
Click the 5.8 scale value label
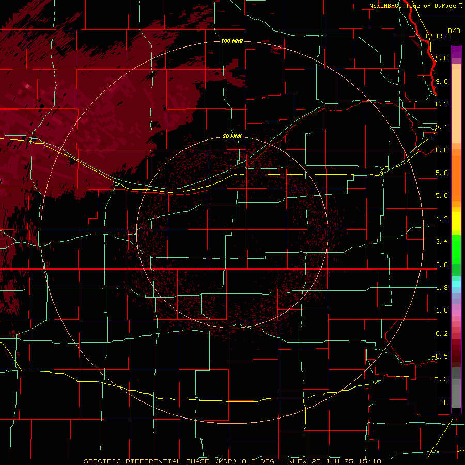coord(442,173)
